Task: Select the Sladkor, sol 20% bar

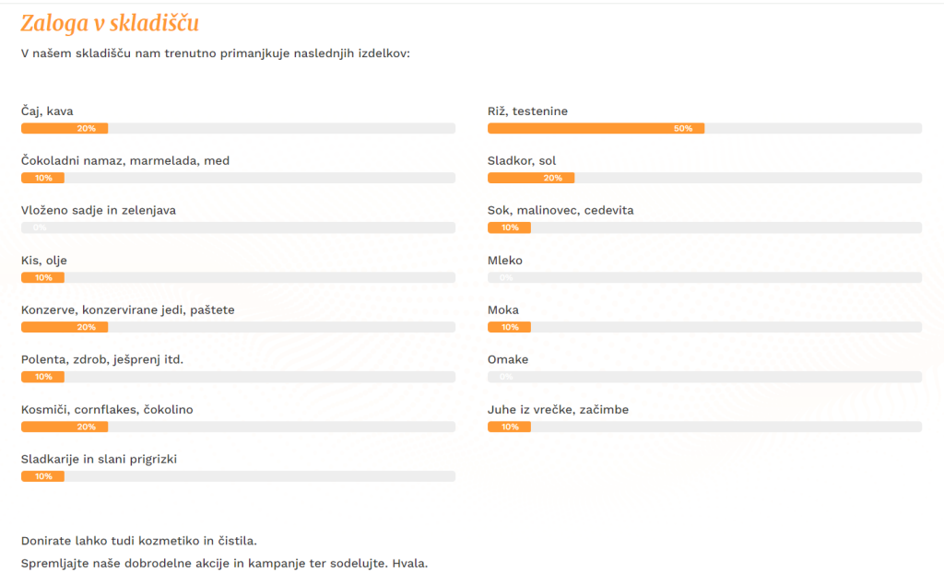Action: pos(704,178)
